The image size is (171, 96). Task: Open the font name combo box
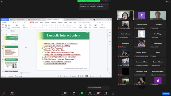[31, 25]
